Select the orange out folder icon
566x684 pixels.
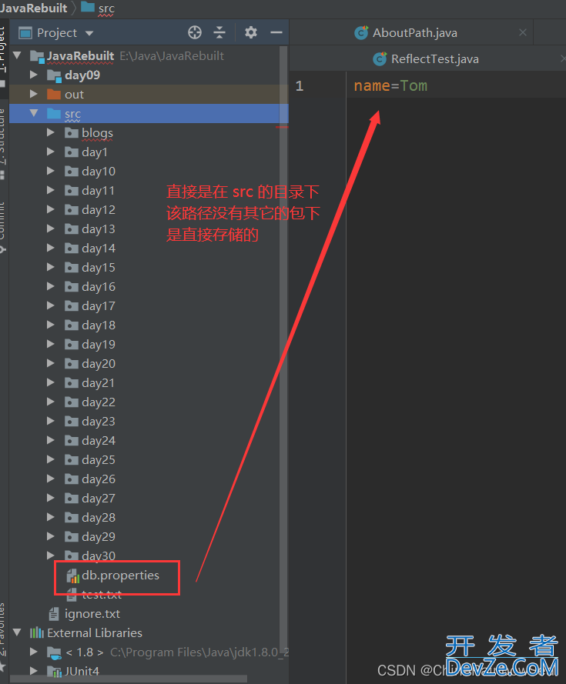click(x=54, y=94)
